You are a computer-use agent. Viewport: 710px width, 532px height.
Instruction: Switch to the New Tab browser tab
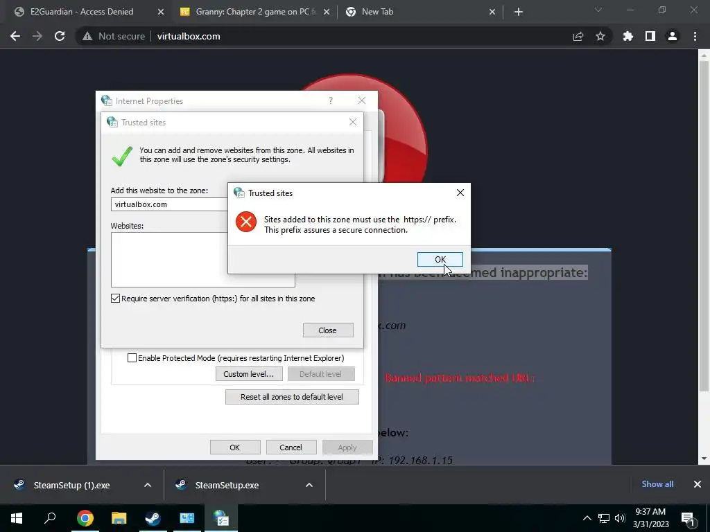click(378, 12)
